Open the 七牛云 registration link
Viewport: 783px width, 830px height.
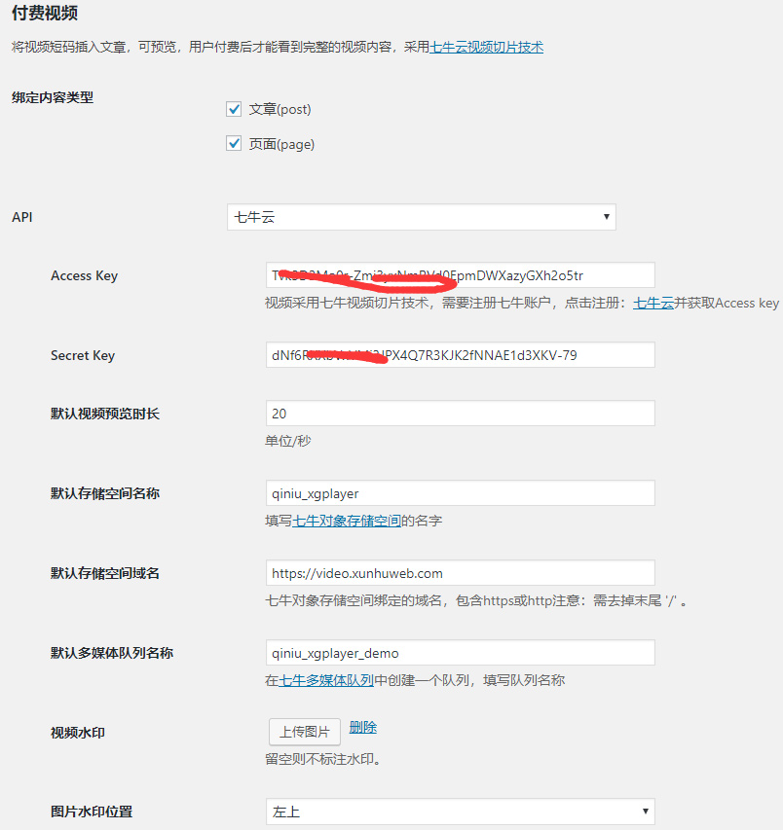pos(653,304)
